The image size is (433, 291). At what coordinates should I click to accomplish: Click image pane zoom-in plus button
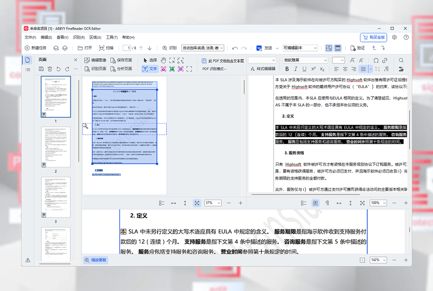click(240, 203)
